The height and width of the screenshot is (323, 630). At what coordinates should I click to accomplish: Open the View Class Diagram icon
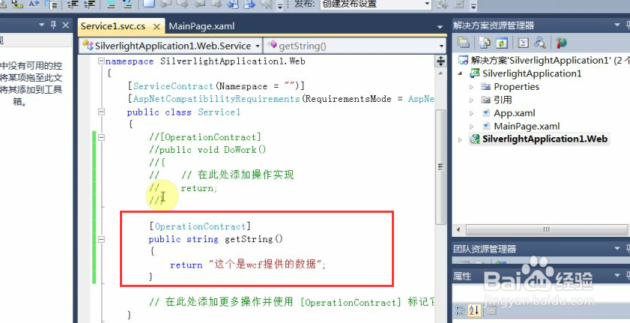pyautogui.click(x=539, y=43)
